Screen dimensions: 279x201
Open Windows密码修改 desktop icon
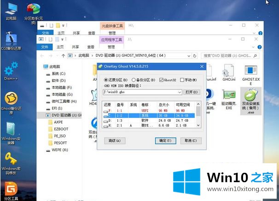[11, 164]
